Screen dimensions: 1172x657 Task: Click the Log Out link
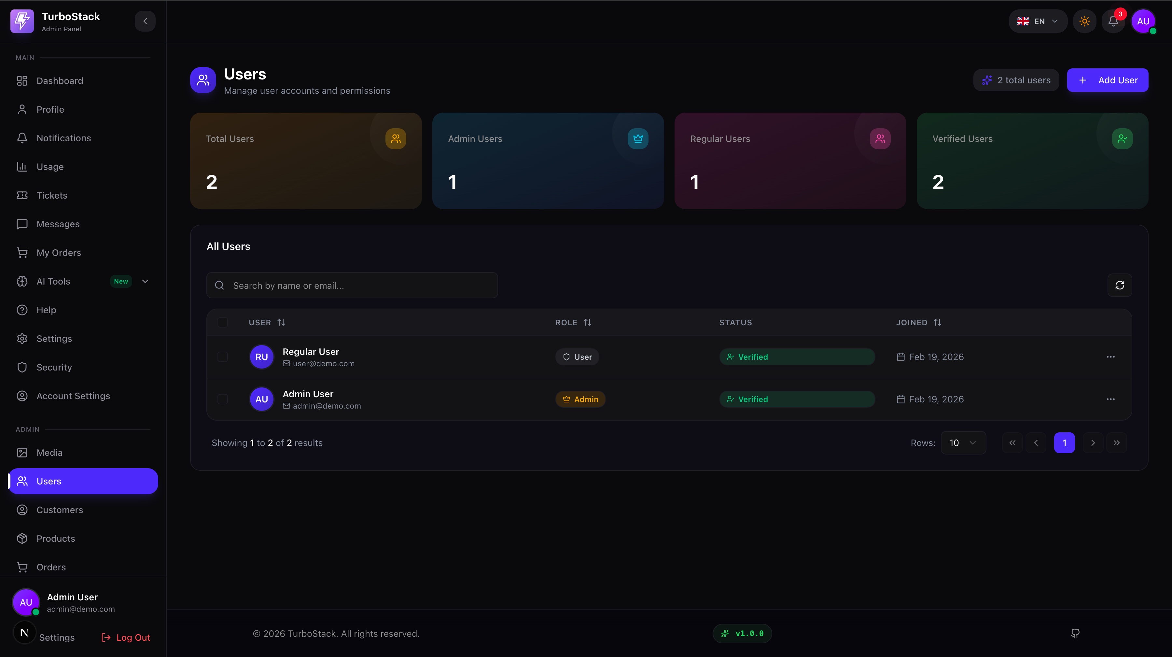(x=126, y=637)
